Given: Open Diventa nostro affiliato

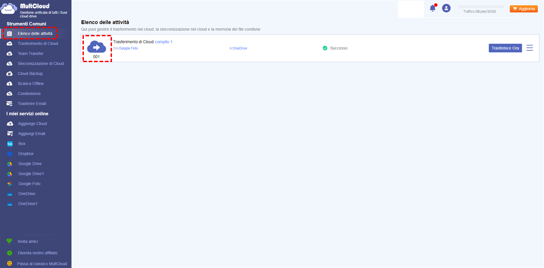Looking at the screenshot, I should pos(38,253).
